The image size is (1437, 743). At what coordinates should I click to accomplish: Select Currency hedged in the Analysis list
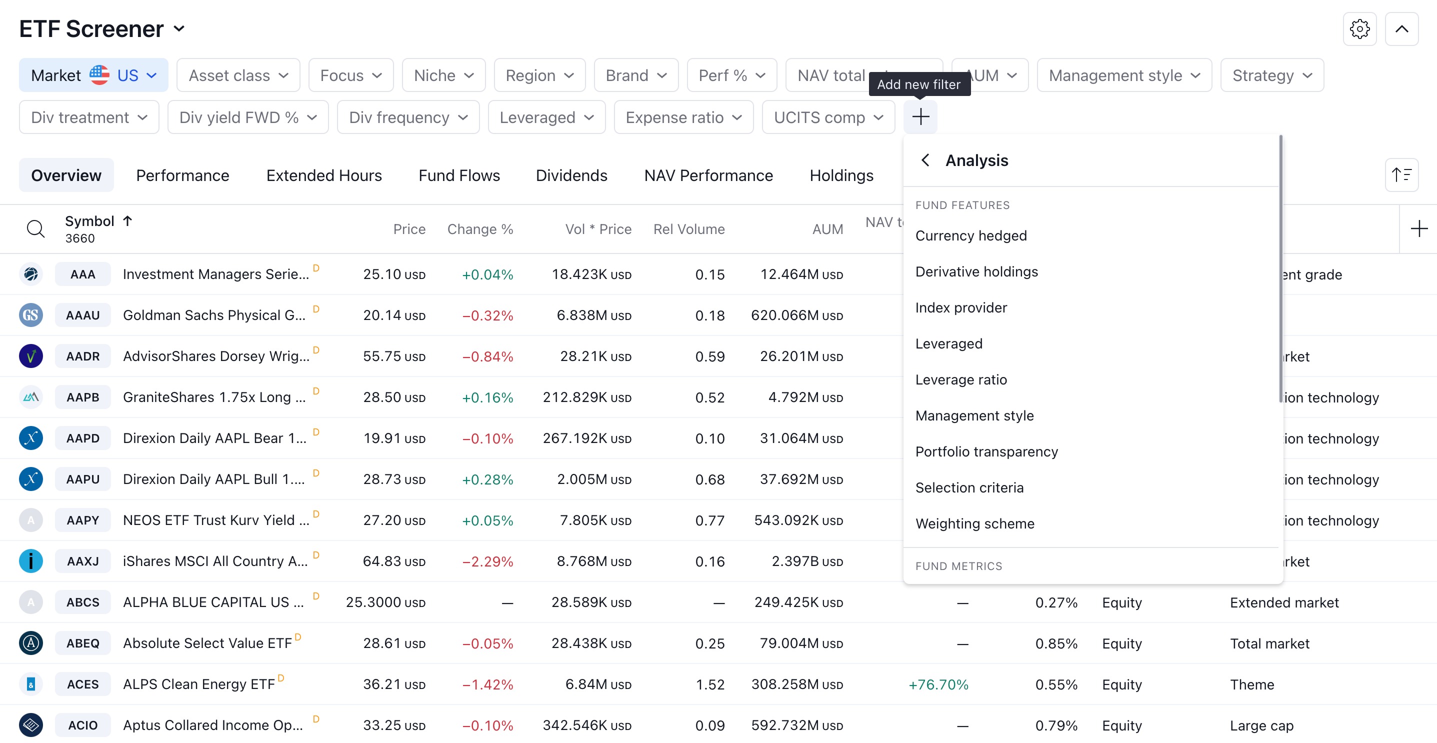coord(970,235)
